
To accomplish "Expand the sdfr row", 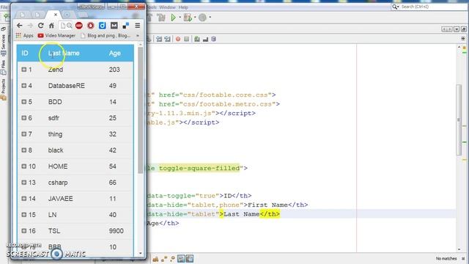I will tap(24, 118).
